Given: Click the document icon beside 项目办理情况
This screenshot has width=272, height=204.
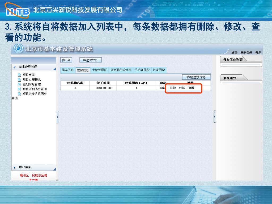Looking at the screenshot, I should coord(20,80).
